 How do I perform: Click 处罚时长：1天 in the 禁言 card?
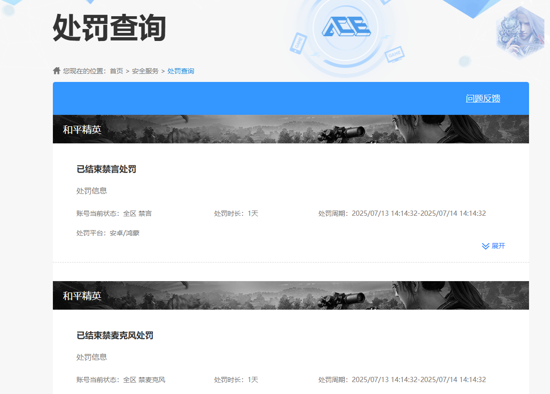pyautogui.click(x=236, y=213)
